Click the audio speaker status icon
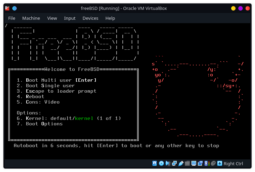The height and width of the screenshot is (172, 255). (x=168, y=163)
